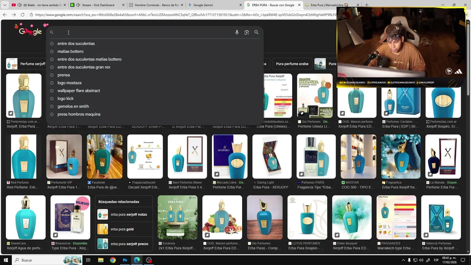Open Bioesencia Type Erba Pura thumbnail
The image size is (471, 265).
click(x=70, y=218)
